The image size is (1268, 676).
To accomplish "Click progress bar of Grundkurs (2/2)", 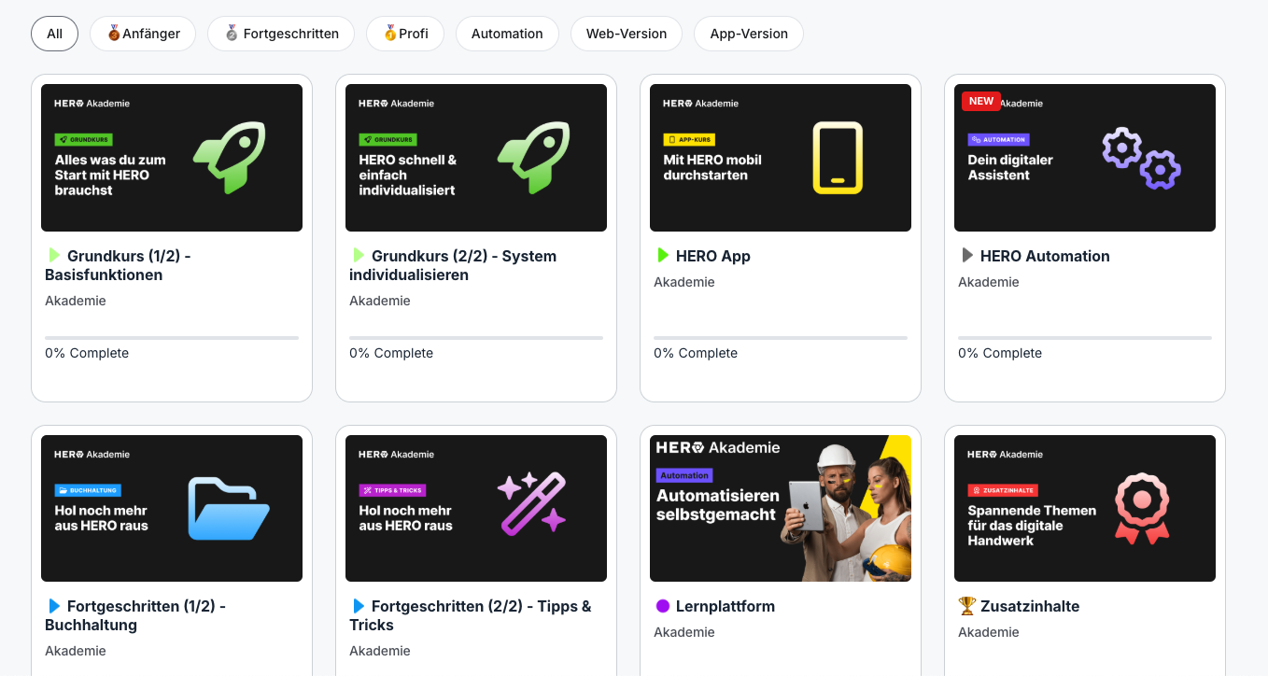I will coord(476,338).
